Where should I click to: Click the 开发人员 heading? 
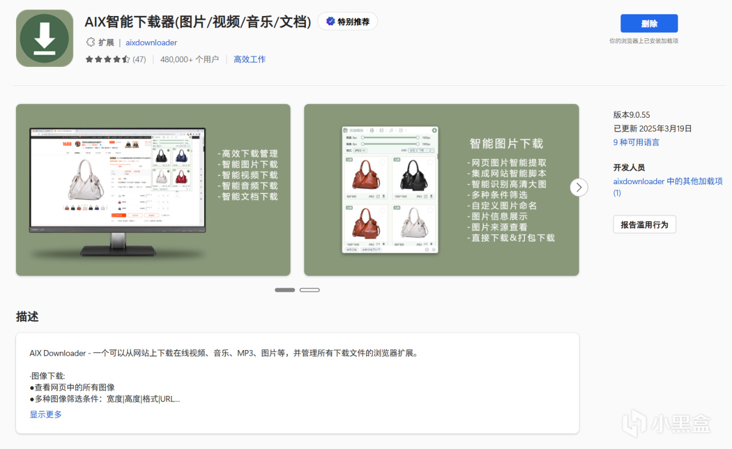[629, 168]
